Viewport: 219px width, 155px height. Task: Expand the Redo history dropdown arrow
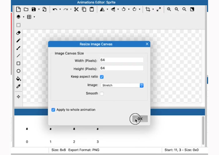coord(71,9)
